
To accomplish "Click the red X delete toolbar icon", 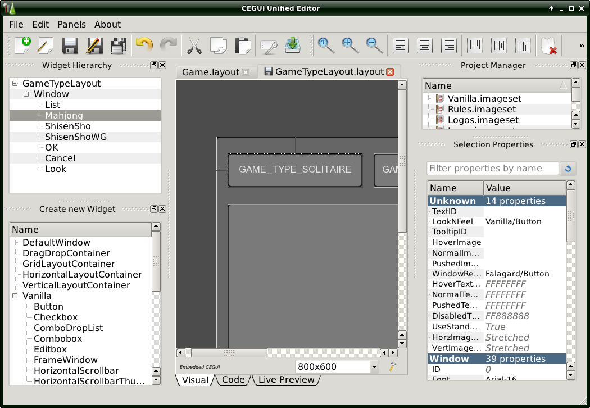I will click(x=548, y=46).
